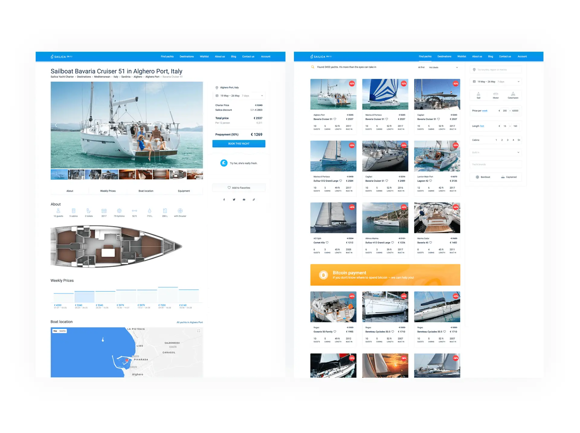Share yacht by email icon

pyautogui.click(x=244, y=200)
